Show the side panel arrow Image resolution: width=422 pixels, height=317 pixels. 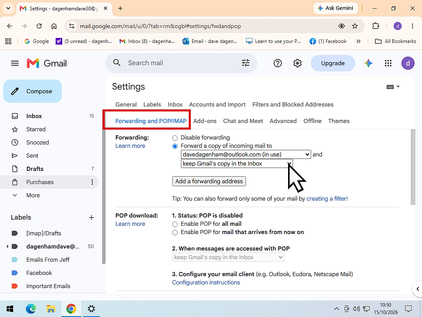[417, 289]
